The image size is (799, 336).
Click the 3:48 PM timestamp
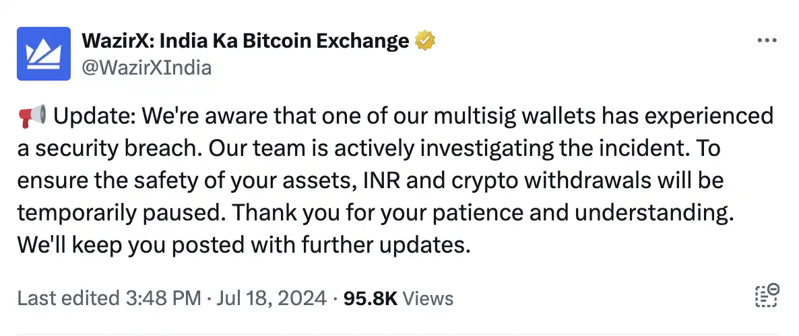(x=160, y=298)
